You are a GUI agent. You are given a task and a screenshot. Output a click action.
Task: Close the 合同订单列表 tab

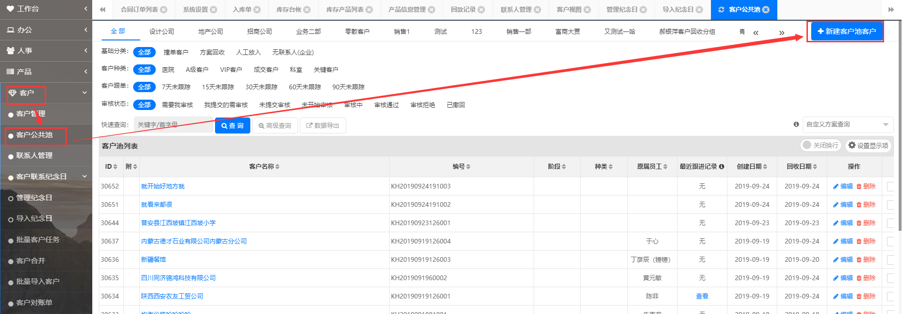164,9
